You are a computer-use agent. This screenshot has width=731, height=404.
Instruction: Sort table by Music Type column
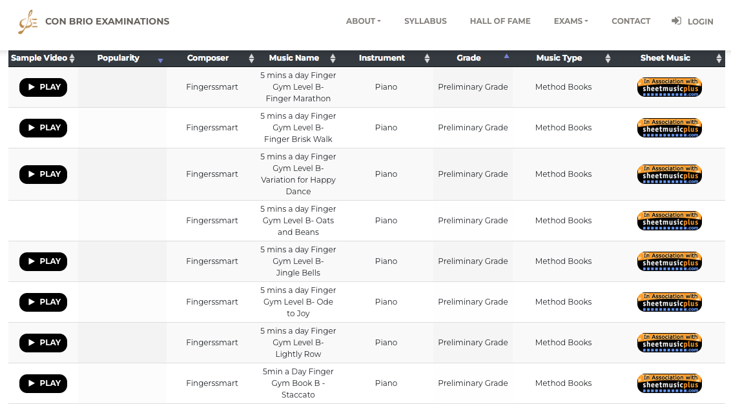(559, 58)
